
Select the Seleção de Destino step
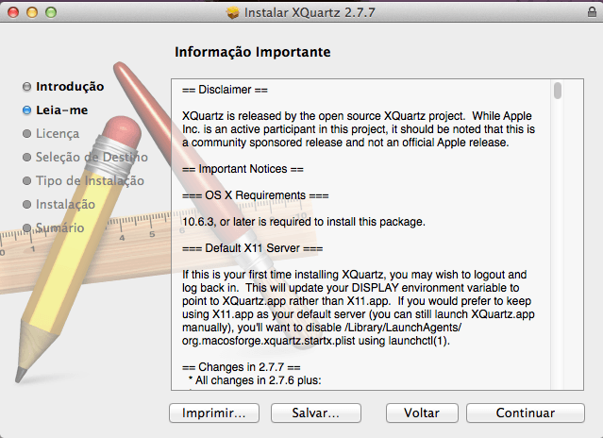click(x=91, y=157)
